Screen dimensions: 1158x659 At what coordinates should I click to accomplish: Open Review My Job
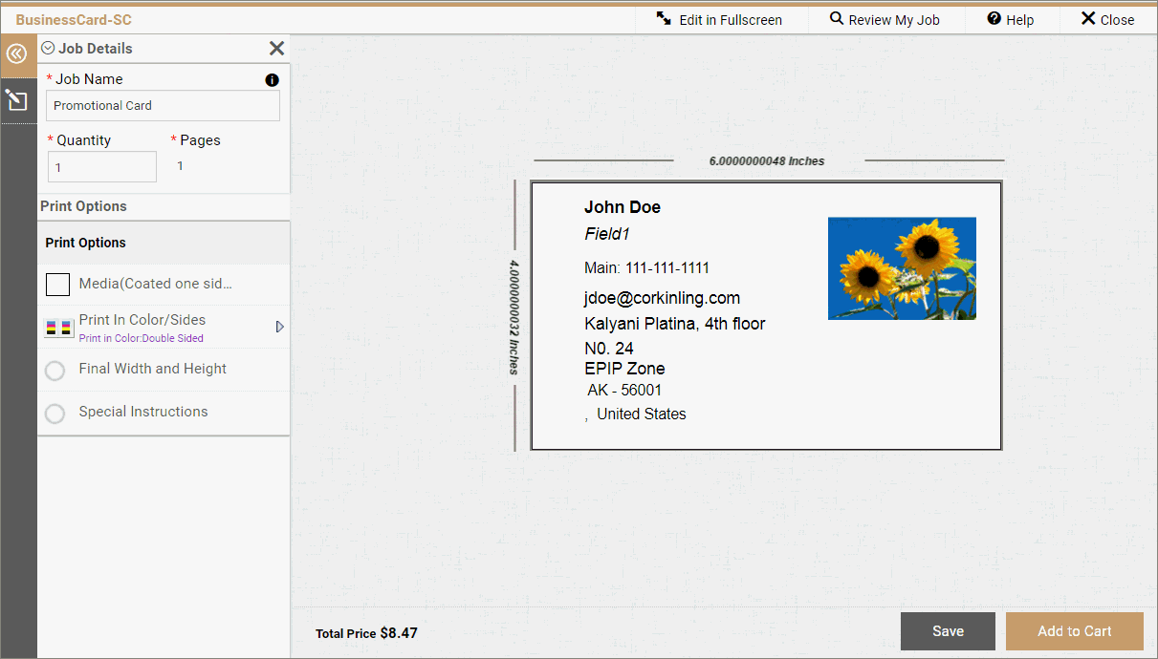pos(885,20)
